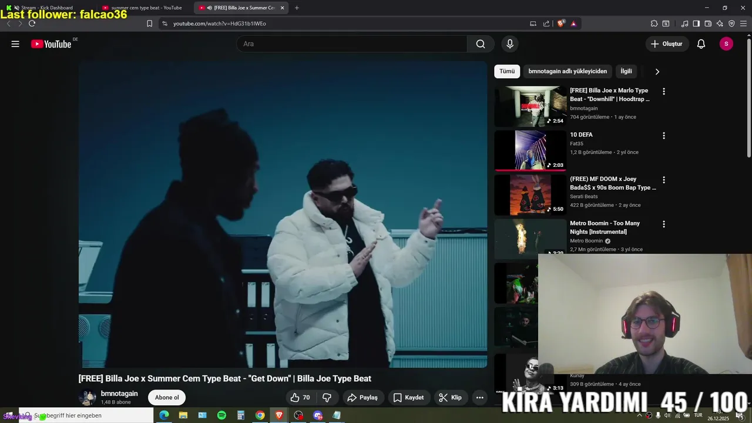752x423 pixels.
Task: Open the Brave VPN shield icon
Action: (731, 23)
